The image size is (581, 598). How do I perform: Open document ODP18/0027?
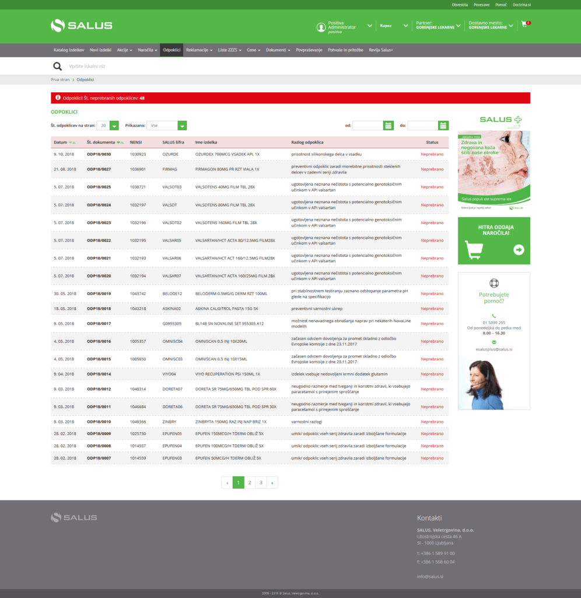pyautogui.click(x=99, y=169)
